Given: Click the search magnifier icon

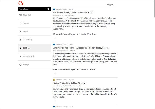Looking at the screenshot, I should [48, 9].
